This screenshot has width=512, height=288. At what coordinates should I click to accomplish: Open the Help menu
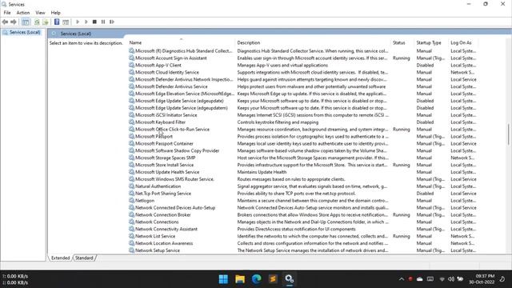point(55,13)
